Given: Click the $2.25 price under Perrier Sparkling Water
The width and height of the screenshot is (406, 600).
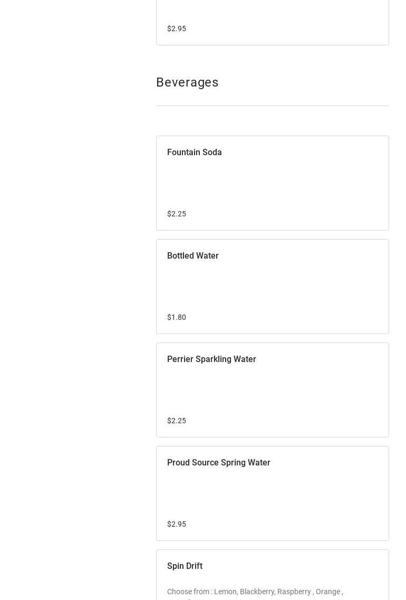Looking at the screenshot, I should pos(177,421).
